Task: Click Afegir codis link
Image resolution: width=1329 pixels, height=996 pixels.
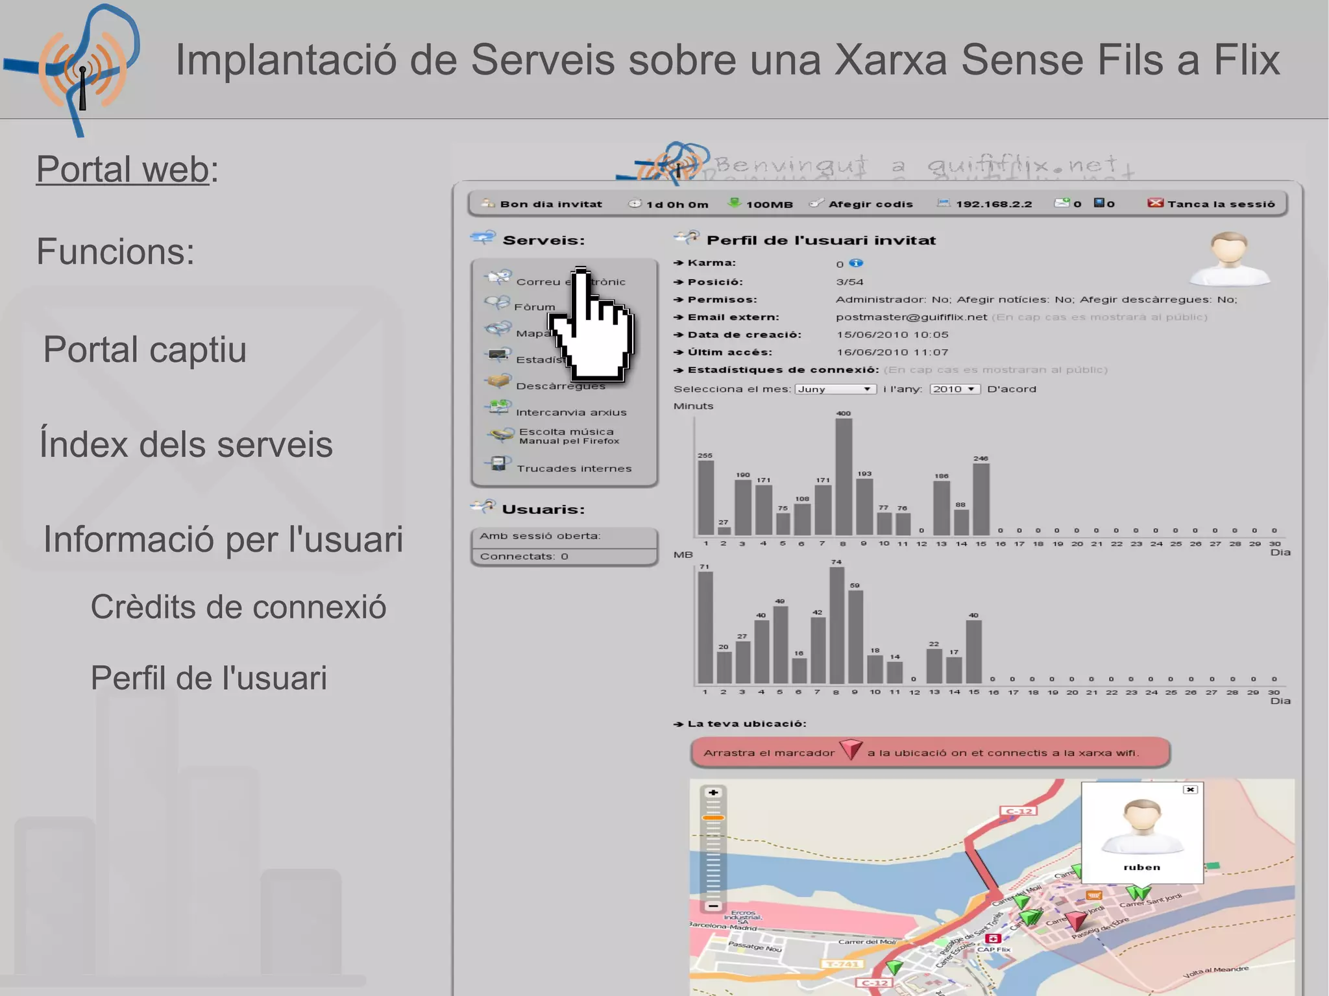Action: click(x=870, y=204)
